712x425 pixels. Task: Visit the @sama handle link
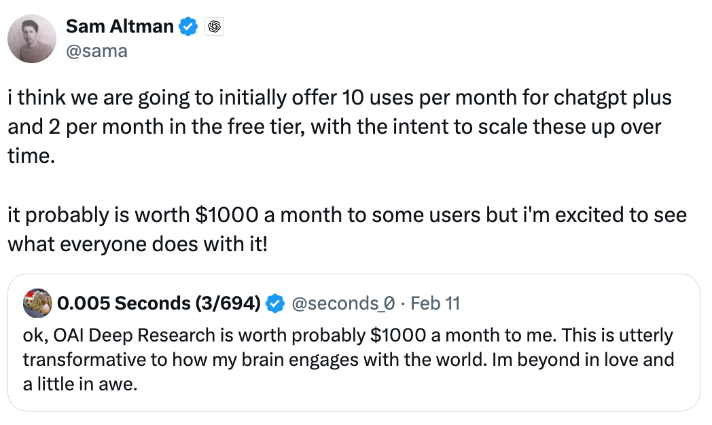(x=96, y=51)
